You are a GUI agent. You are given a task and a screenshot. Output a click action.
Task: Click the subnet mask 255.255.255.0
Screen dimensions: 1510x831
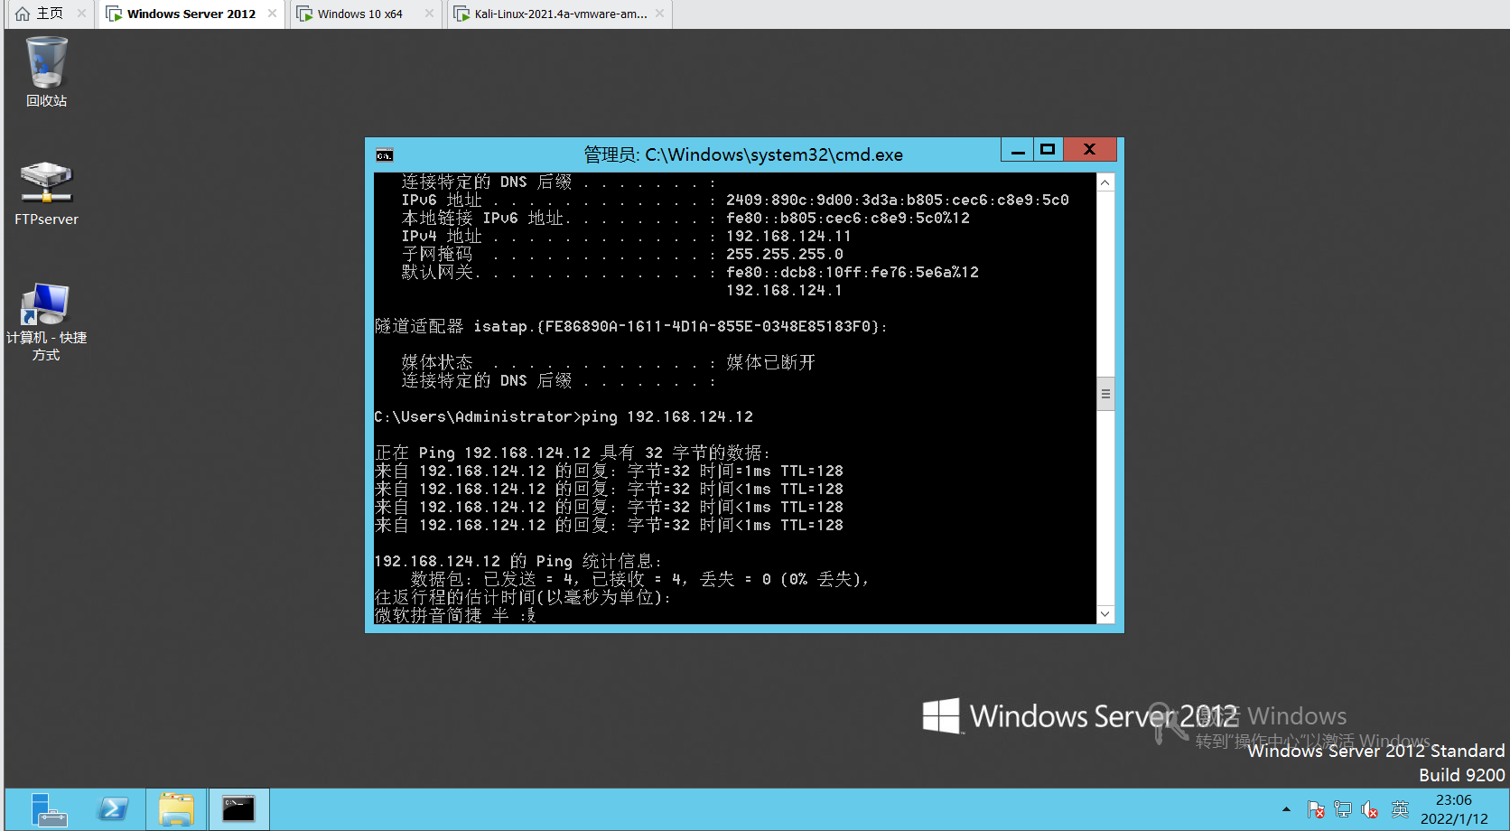point(784,255)
